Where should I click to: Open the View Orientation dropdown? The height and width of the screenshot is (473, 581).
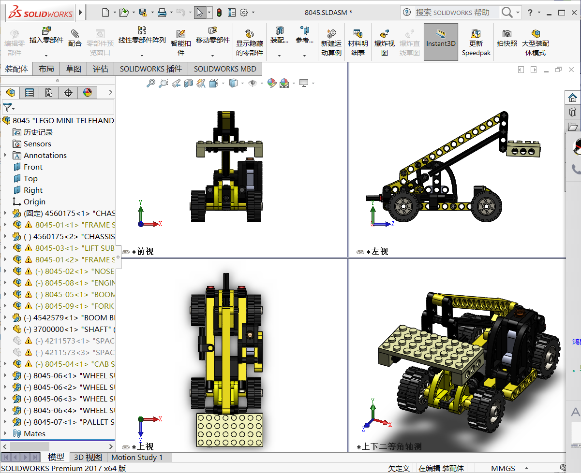223,83
